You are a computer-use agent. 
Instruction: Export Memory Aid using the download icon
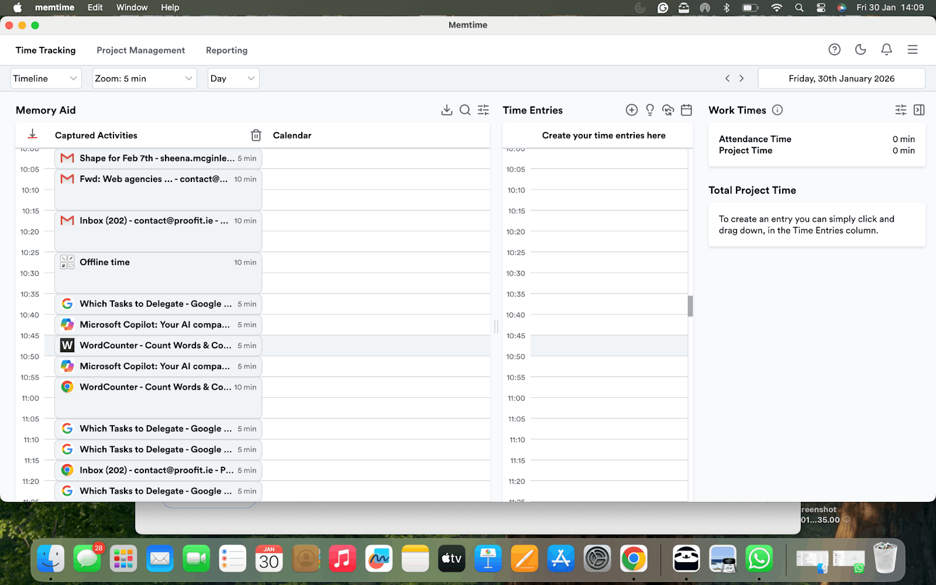pos(447,109)
